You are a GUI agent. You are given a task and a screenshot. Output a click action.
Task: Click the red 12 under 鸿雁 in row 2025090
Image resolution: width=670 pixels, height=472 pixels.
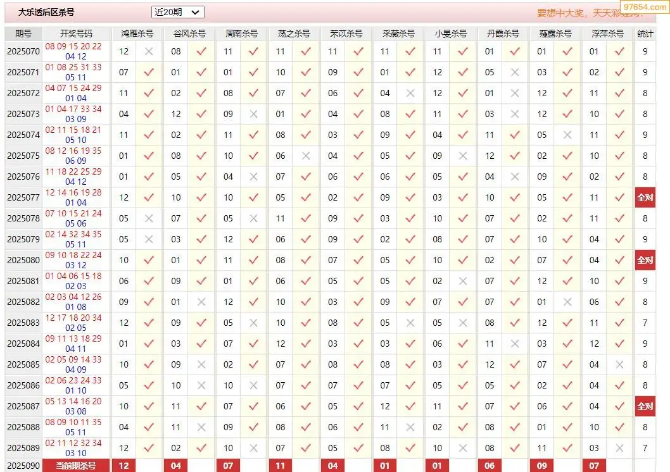[x=124, y=466]
